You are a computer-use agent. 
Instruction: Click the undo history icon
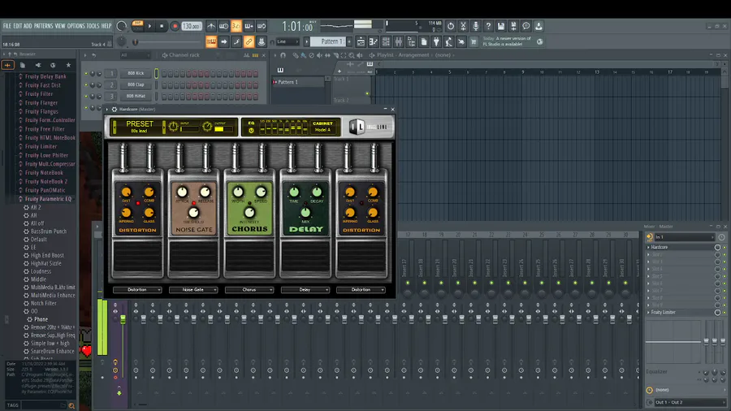click(450, 26)
